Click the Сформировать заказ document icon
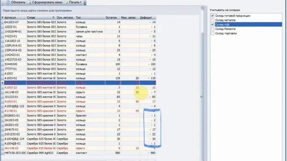Screen dimensions: 287x161 30,2
